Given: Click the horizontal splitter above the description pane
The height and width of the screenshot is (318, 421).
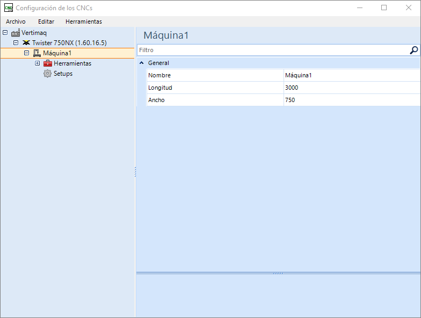Looking at the screenshot, I should click(278, 273).
